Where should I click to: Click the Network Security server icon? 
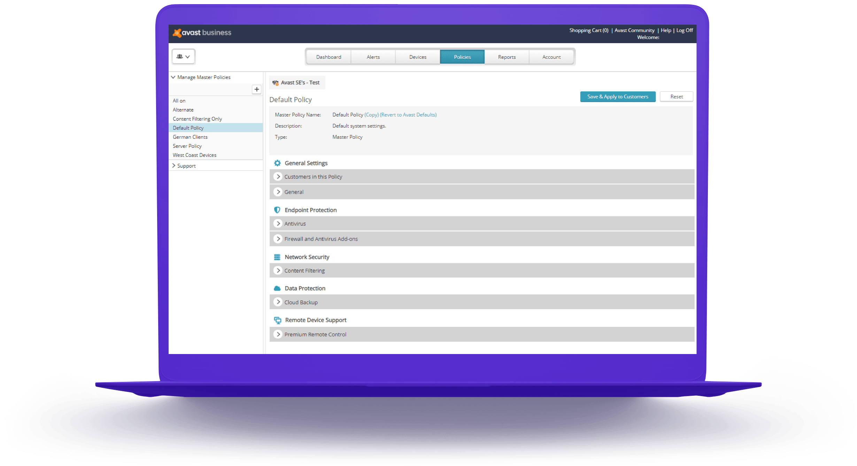(x=277, y=257)
